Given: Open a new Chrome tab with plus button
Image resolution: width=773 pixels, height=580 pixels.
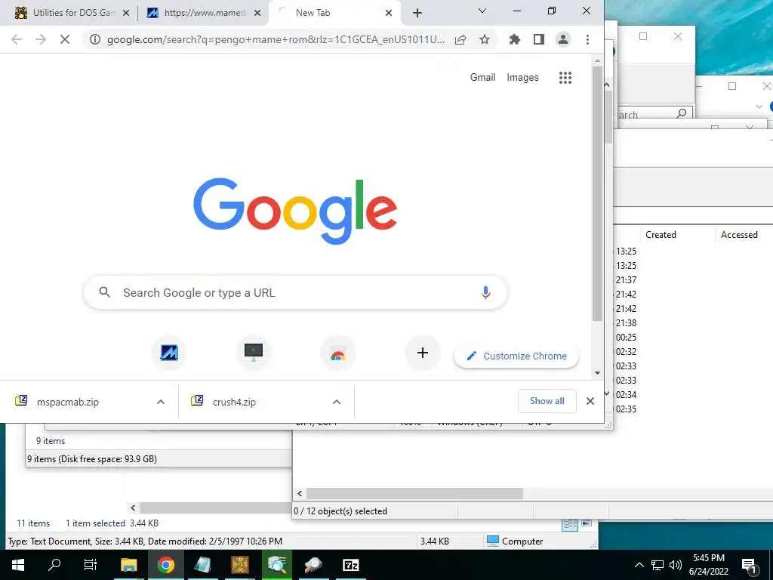Looking at the screenshot, I should click(x=417, y=13).
